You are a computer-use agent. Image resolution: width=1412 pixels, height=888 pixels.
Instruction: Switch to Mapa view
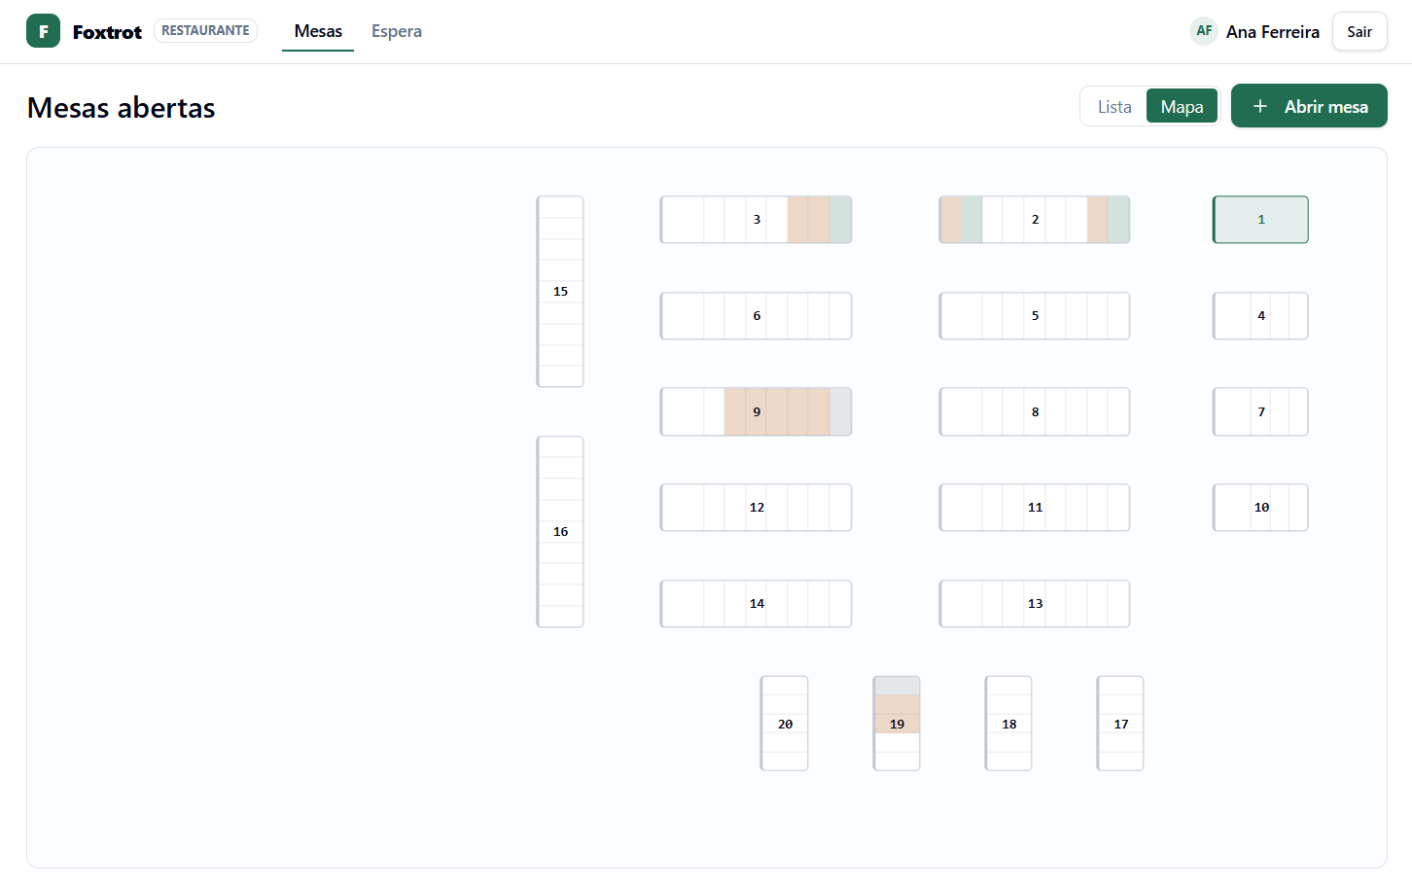[x=1182, y=107]
